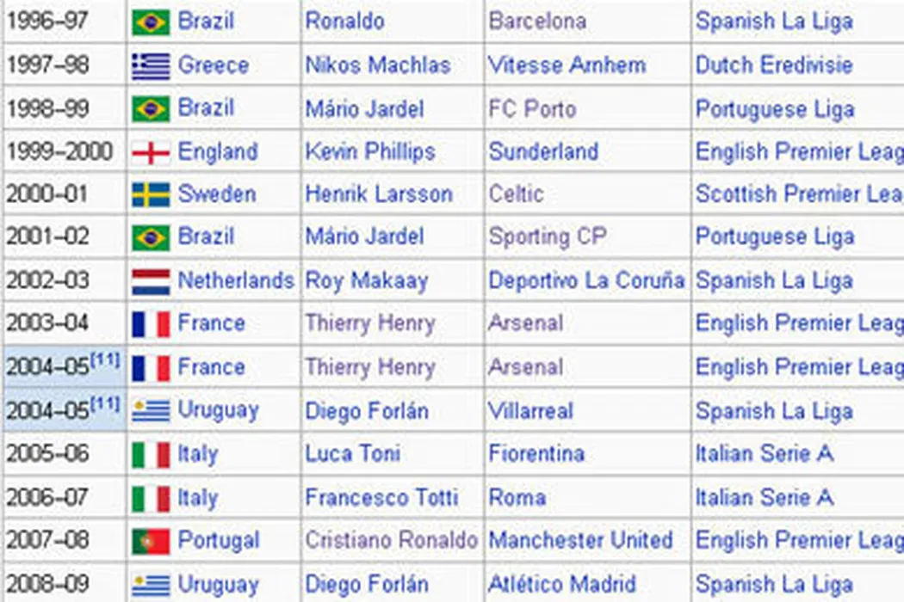Click the Francesco Totti link

point(381,497)
